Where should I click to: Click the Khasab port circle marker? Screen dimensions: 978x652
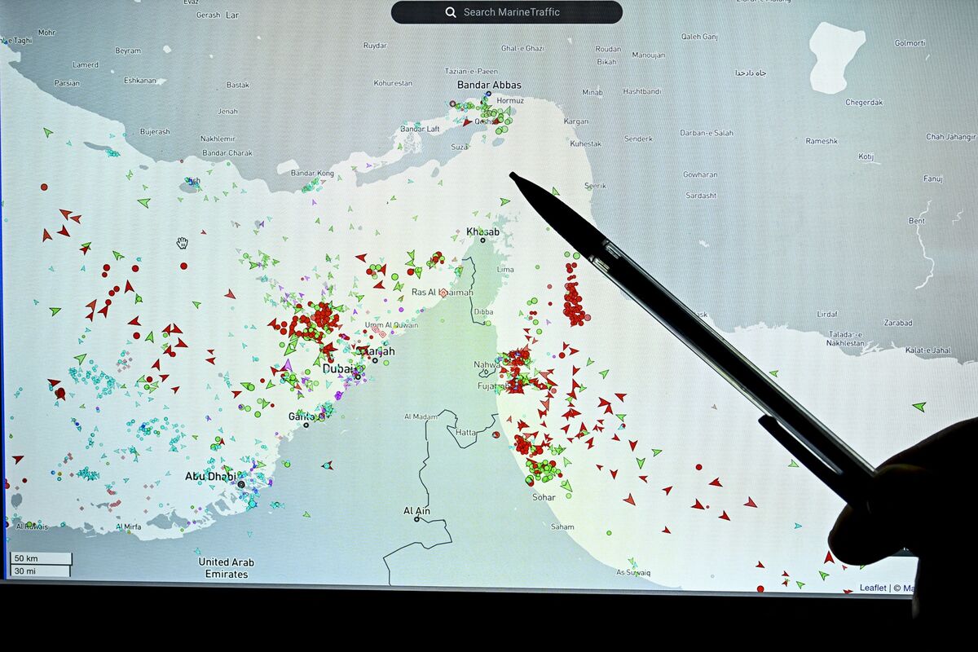482,240
